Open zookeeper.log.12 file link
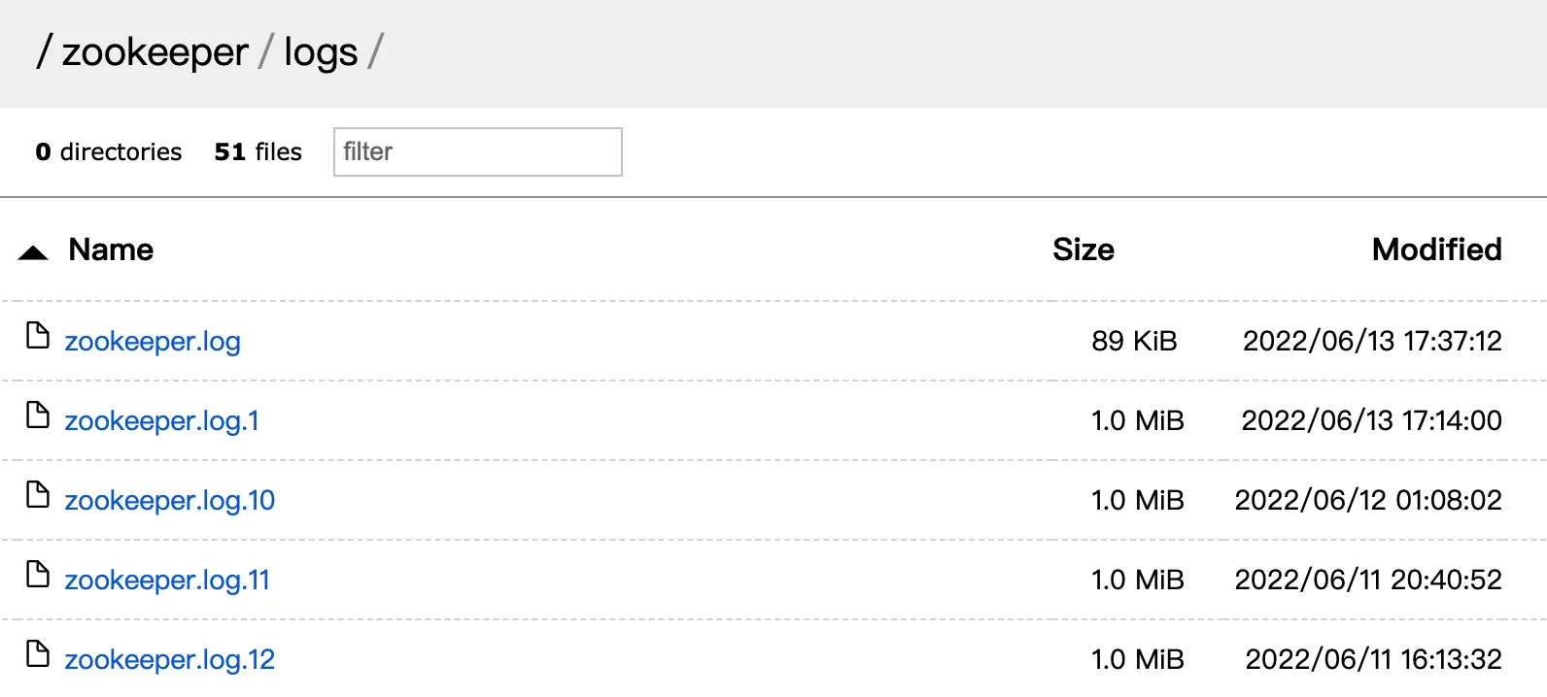Screen dimensions: 1547x697 point(169,660)
